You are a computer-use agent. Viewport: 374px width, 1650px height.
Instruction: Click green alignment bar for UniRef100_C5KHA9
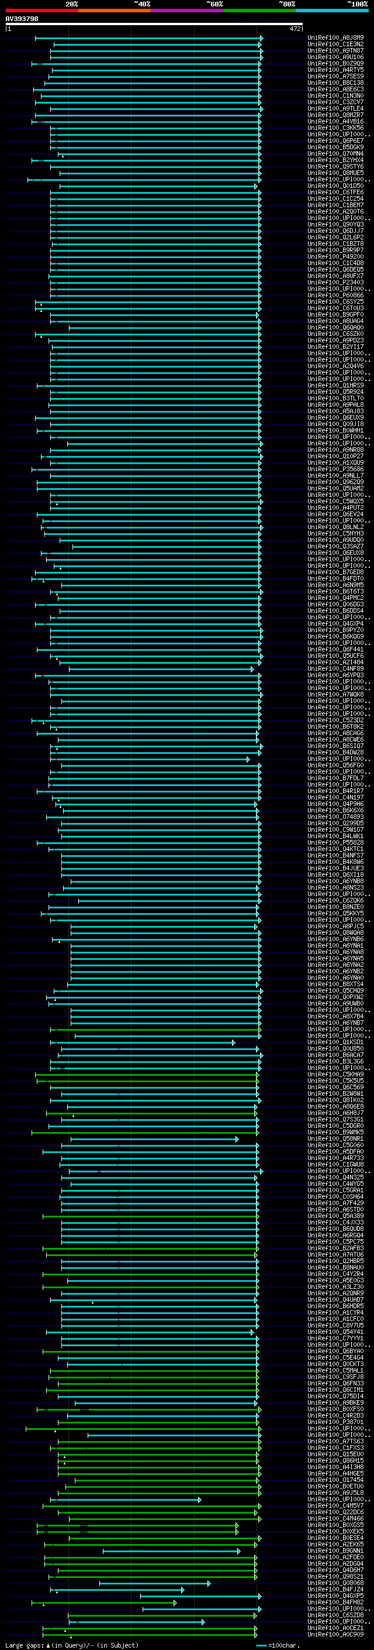147,1075
